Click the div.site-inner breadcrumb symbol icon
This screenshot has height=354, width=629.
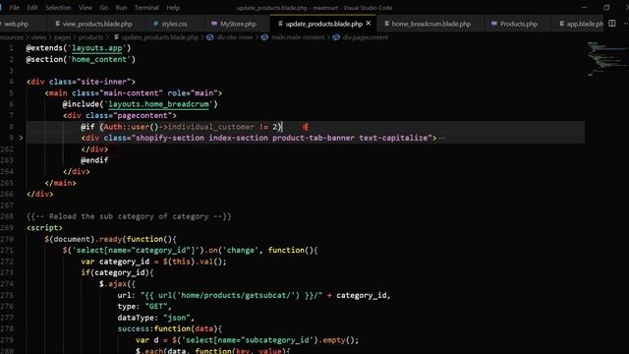pyautogui.click(x=209, y=37)
